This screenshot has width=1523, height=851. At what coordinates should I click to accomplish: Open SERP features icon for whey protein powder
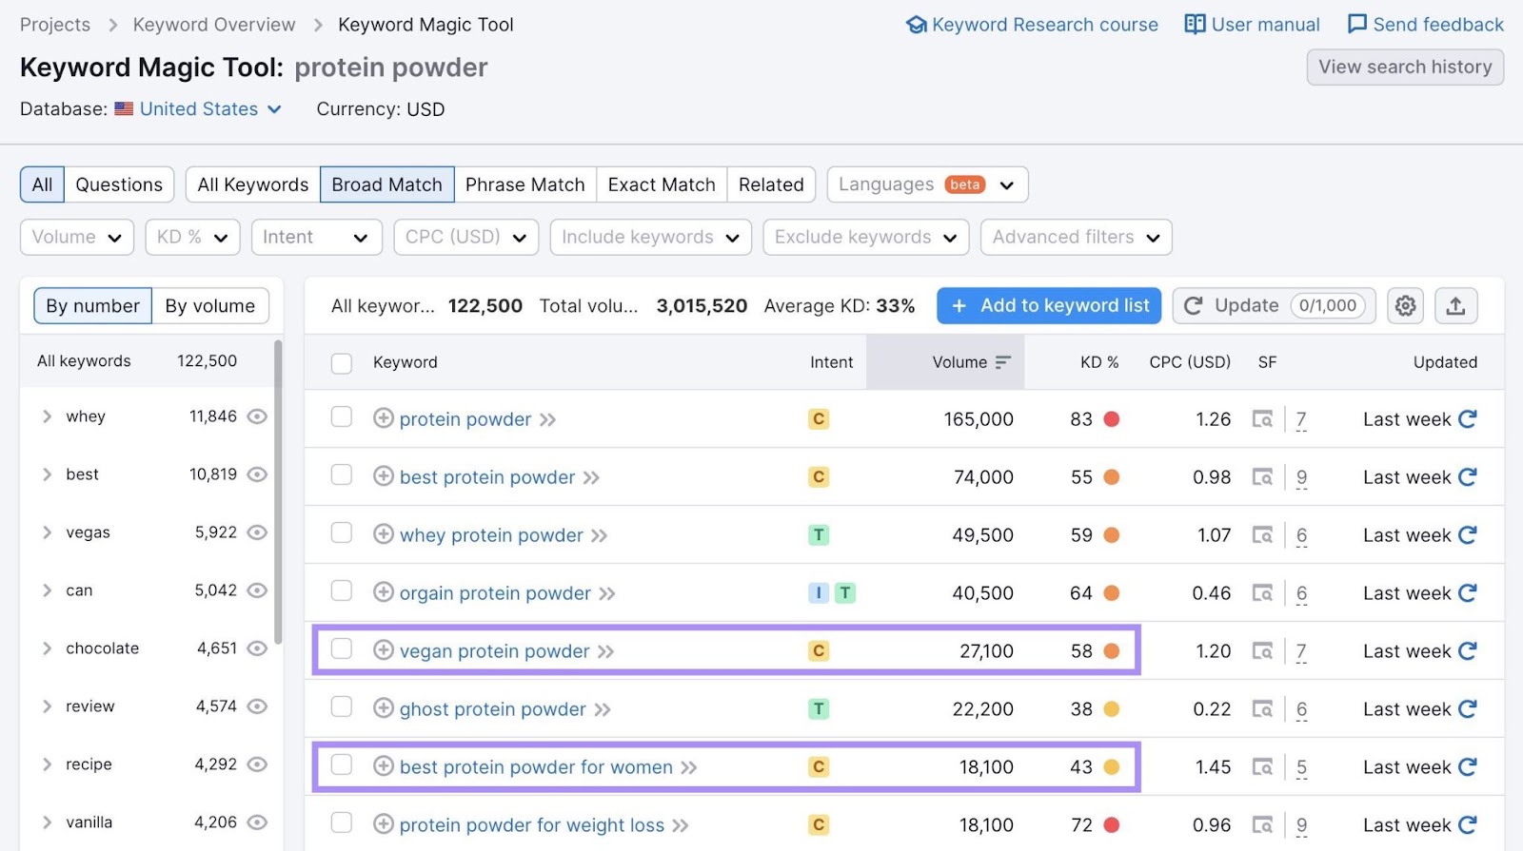tap(1262, 535)
